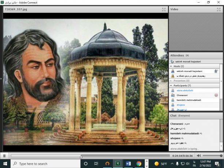Click the shared image of Hafez tomb
Image resolution: width=224 pixels, height=168 pixels.
pos(86,82)
